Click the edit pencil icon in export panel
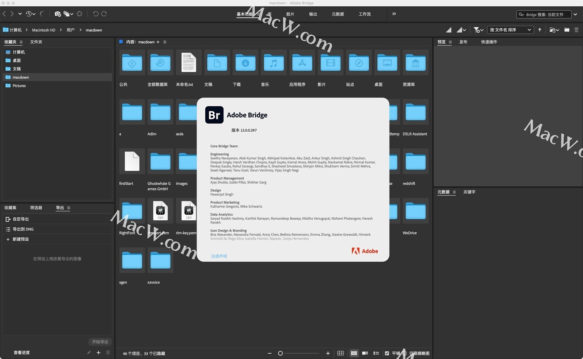Screen dimensions: 583x359 pyautogui.click(x=89, y=353)
